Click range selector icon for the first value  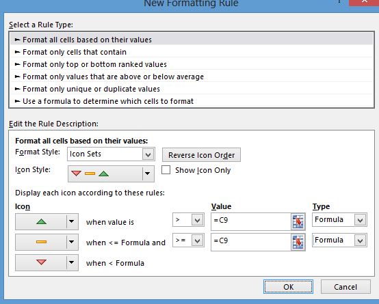tap(298, 222)
